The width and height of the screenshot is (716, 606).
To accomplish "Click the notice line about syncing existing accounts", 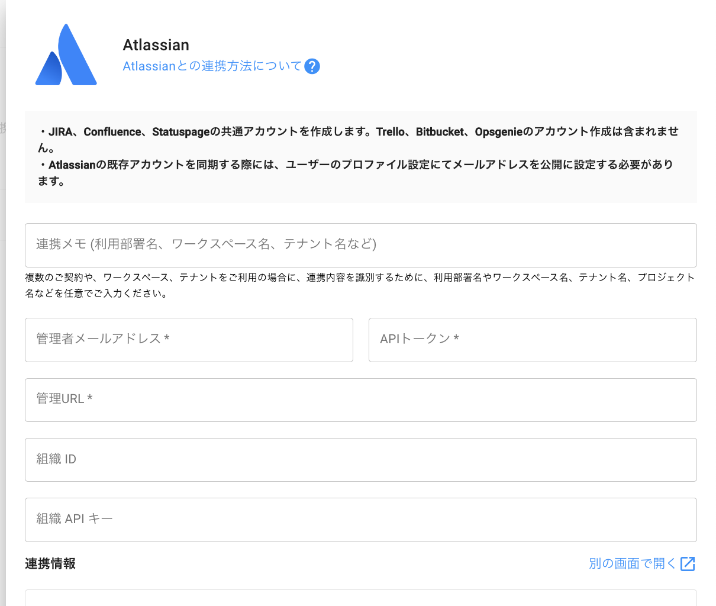I will [355, 165].
